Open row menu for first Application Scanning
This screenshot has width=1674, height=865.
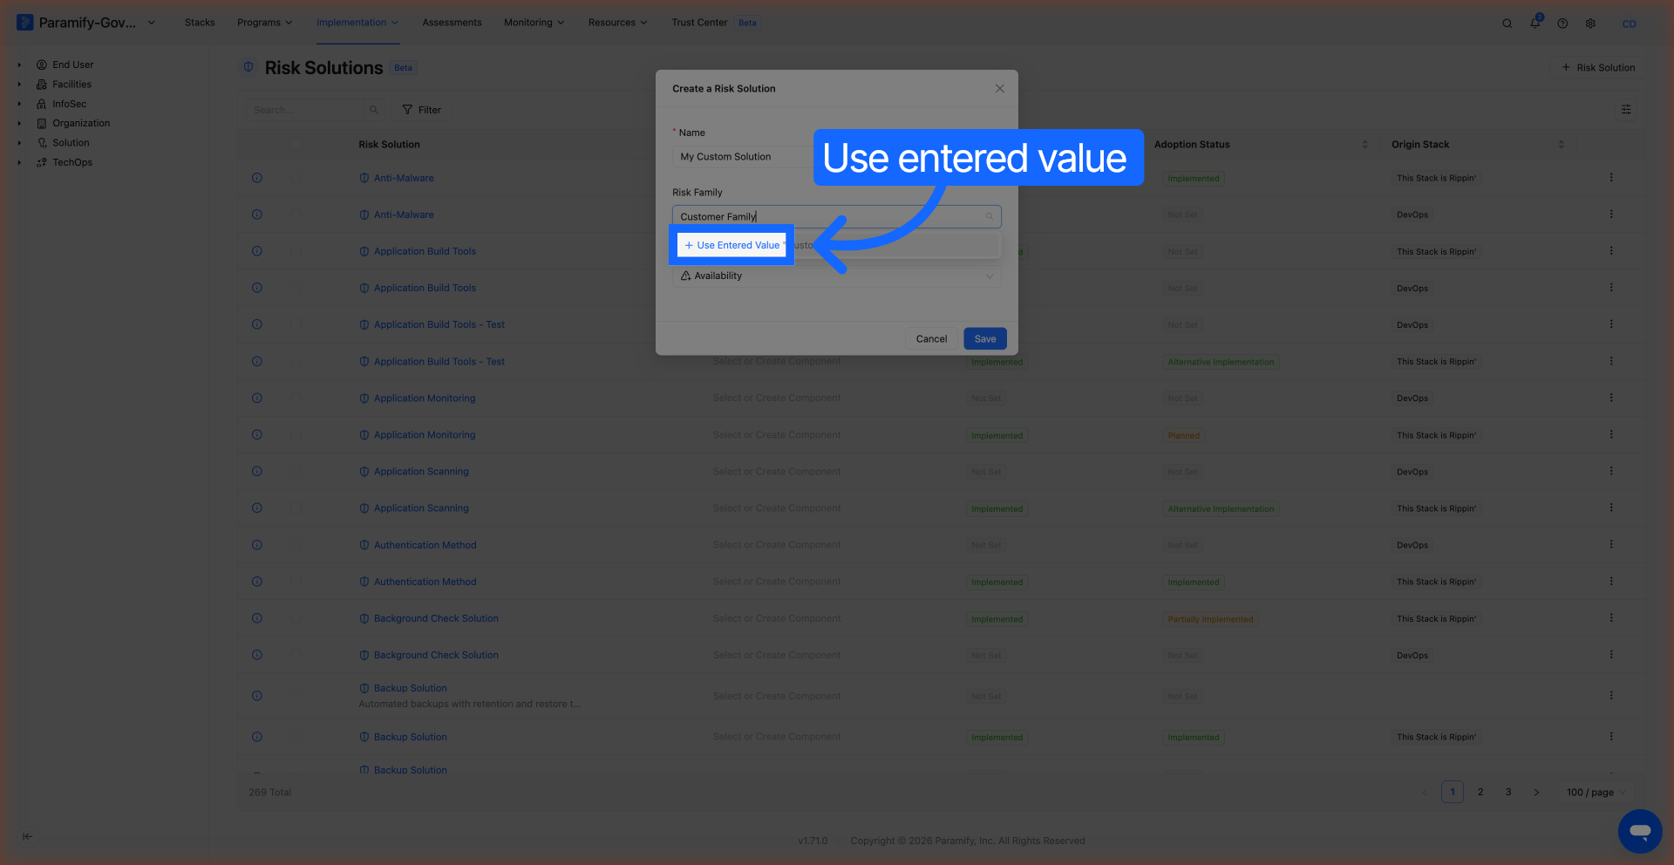(1611, 471)
